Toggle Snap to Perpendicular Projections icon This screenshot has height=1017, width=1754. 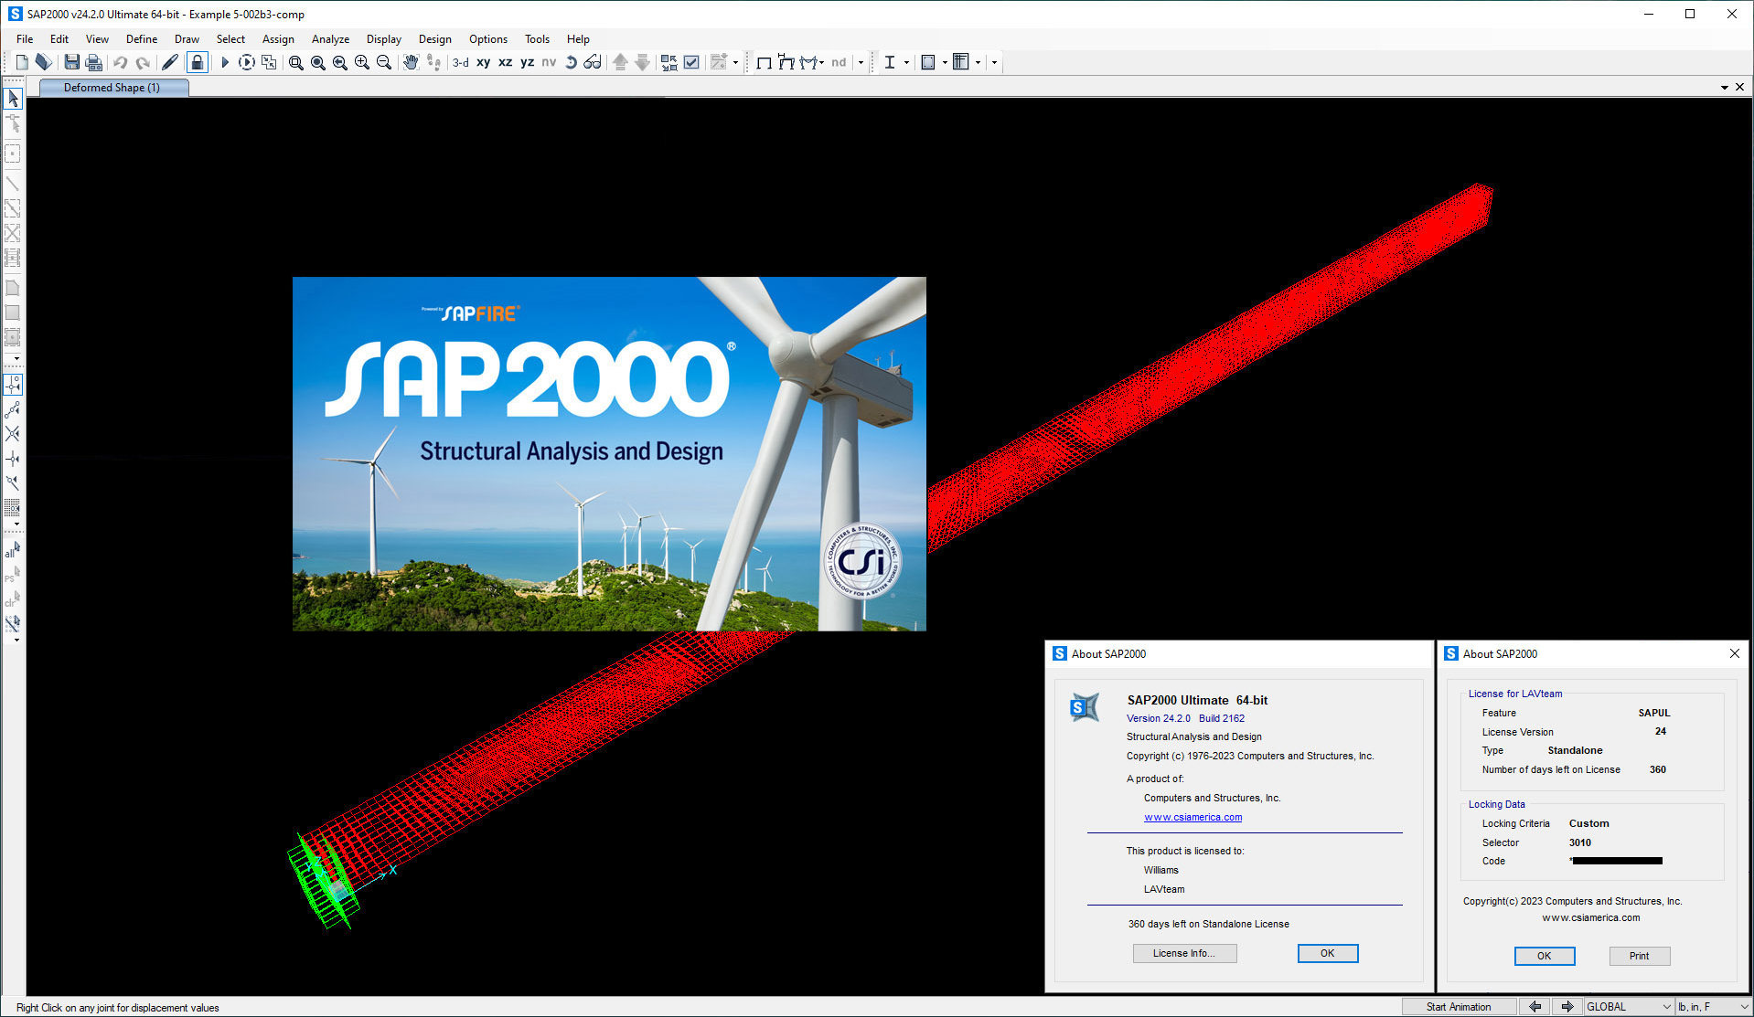[x=13, y=459]
